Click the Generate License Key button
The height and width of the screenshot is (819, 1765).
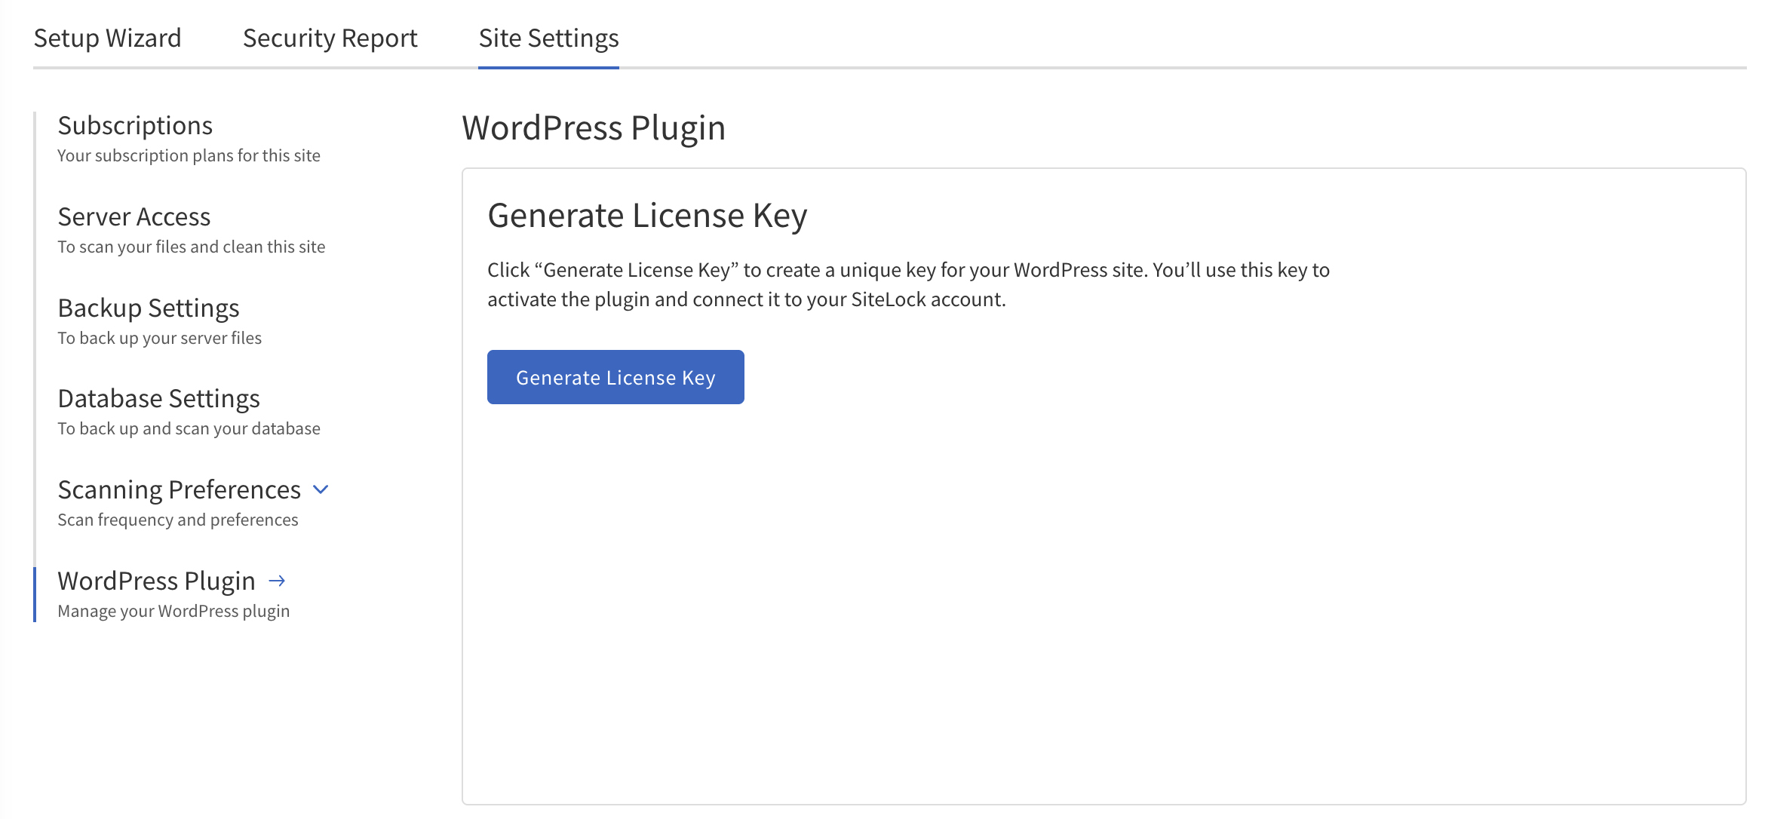(x=615, y=377)
